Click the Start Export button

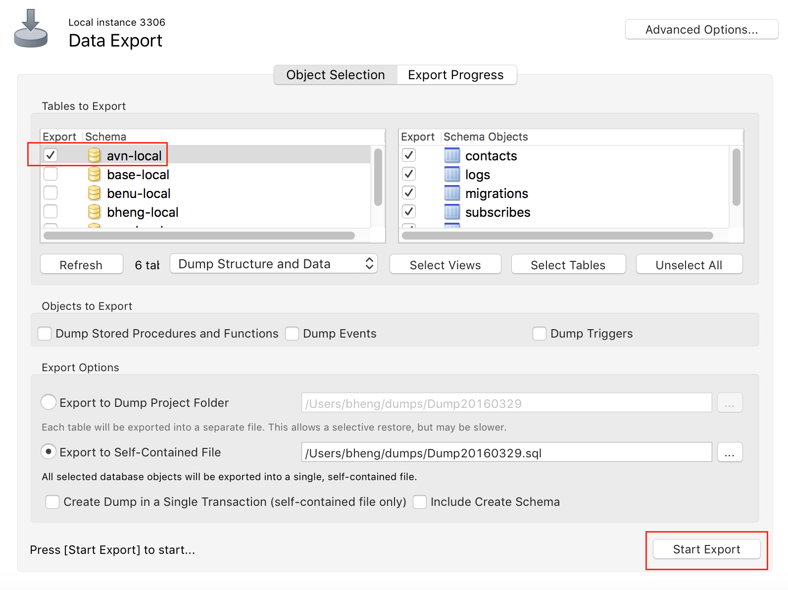(x=706, y=549)
